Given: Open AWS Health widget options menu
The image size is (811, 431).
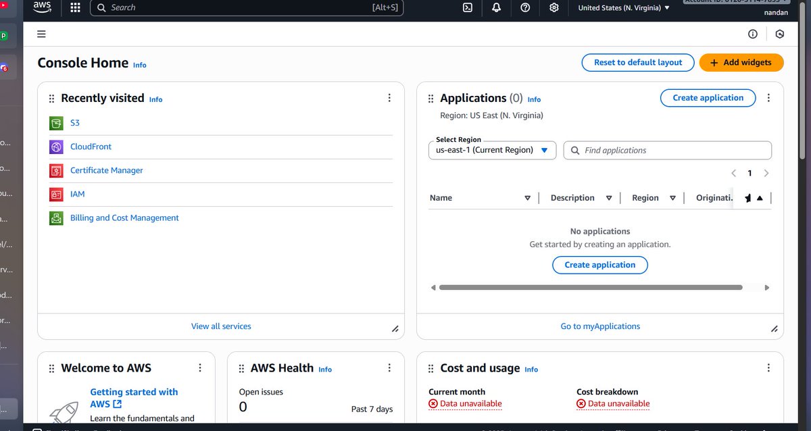Looking at the screenshot, I should pyautogui.click(x=389, y=368).
